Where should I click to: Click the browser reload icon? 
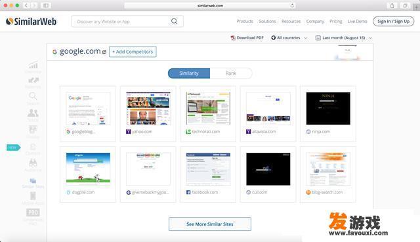tap(292, 5)
